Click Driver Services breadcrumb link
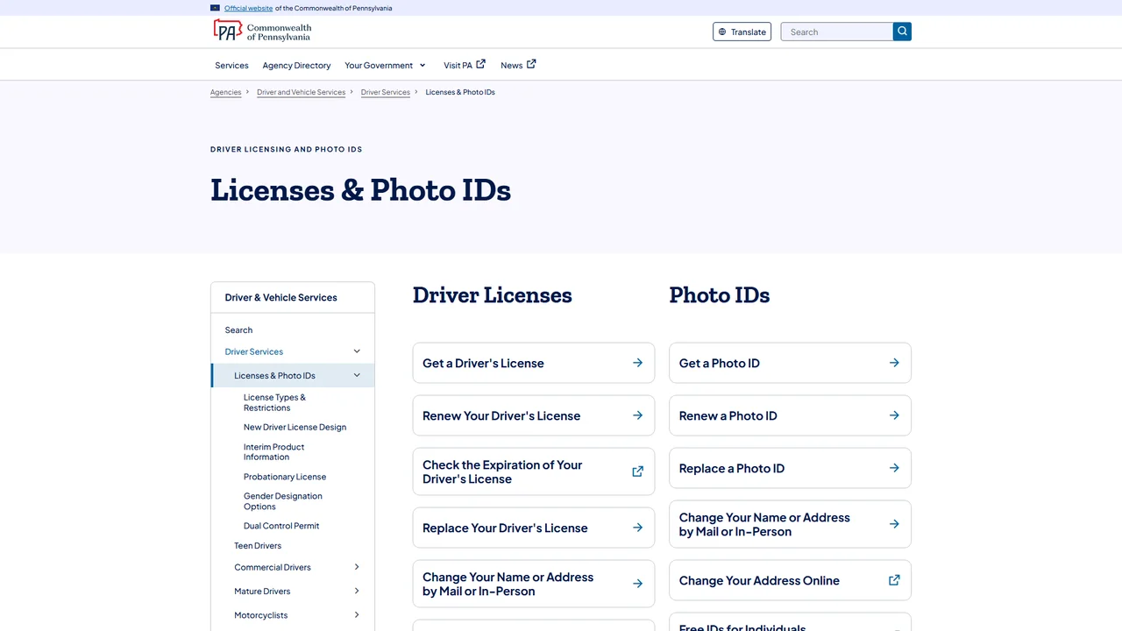Image resolution: width=1122 pixels, height=631 pixels. tap(385, 92)
